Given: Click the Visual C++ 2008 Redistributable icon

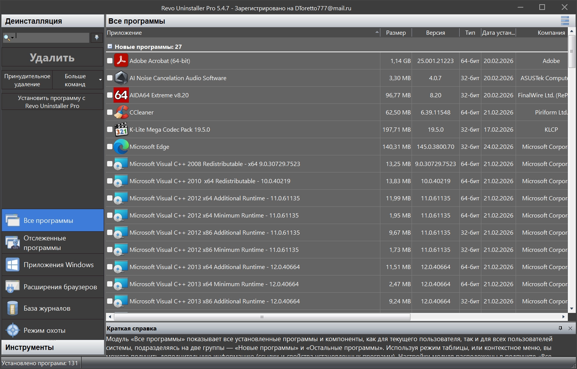Looking at the screenshot, I should [121, 164].
